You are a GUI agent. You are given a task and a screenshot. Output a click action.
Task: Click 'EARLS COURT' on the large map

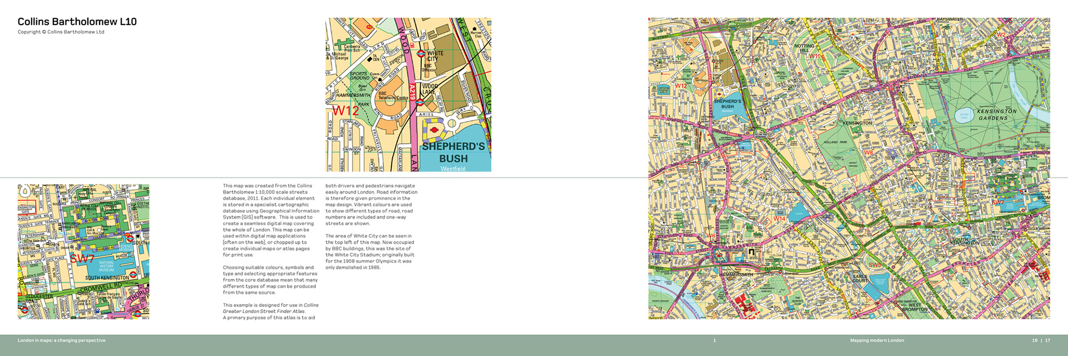coord(860,279)
